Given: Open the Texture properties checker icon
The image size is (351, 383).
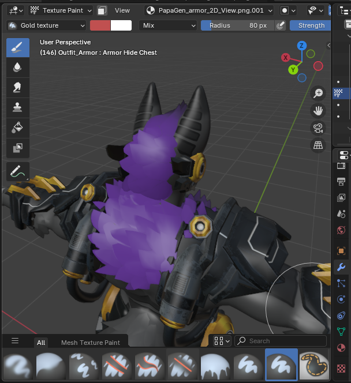Looking at the screenshot, I should tap(341, 369).
